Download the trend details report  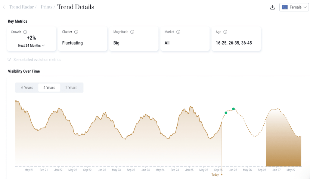tap(272, 7)
